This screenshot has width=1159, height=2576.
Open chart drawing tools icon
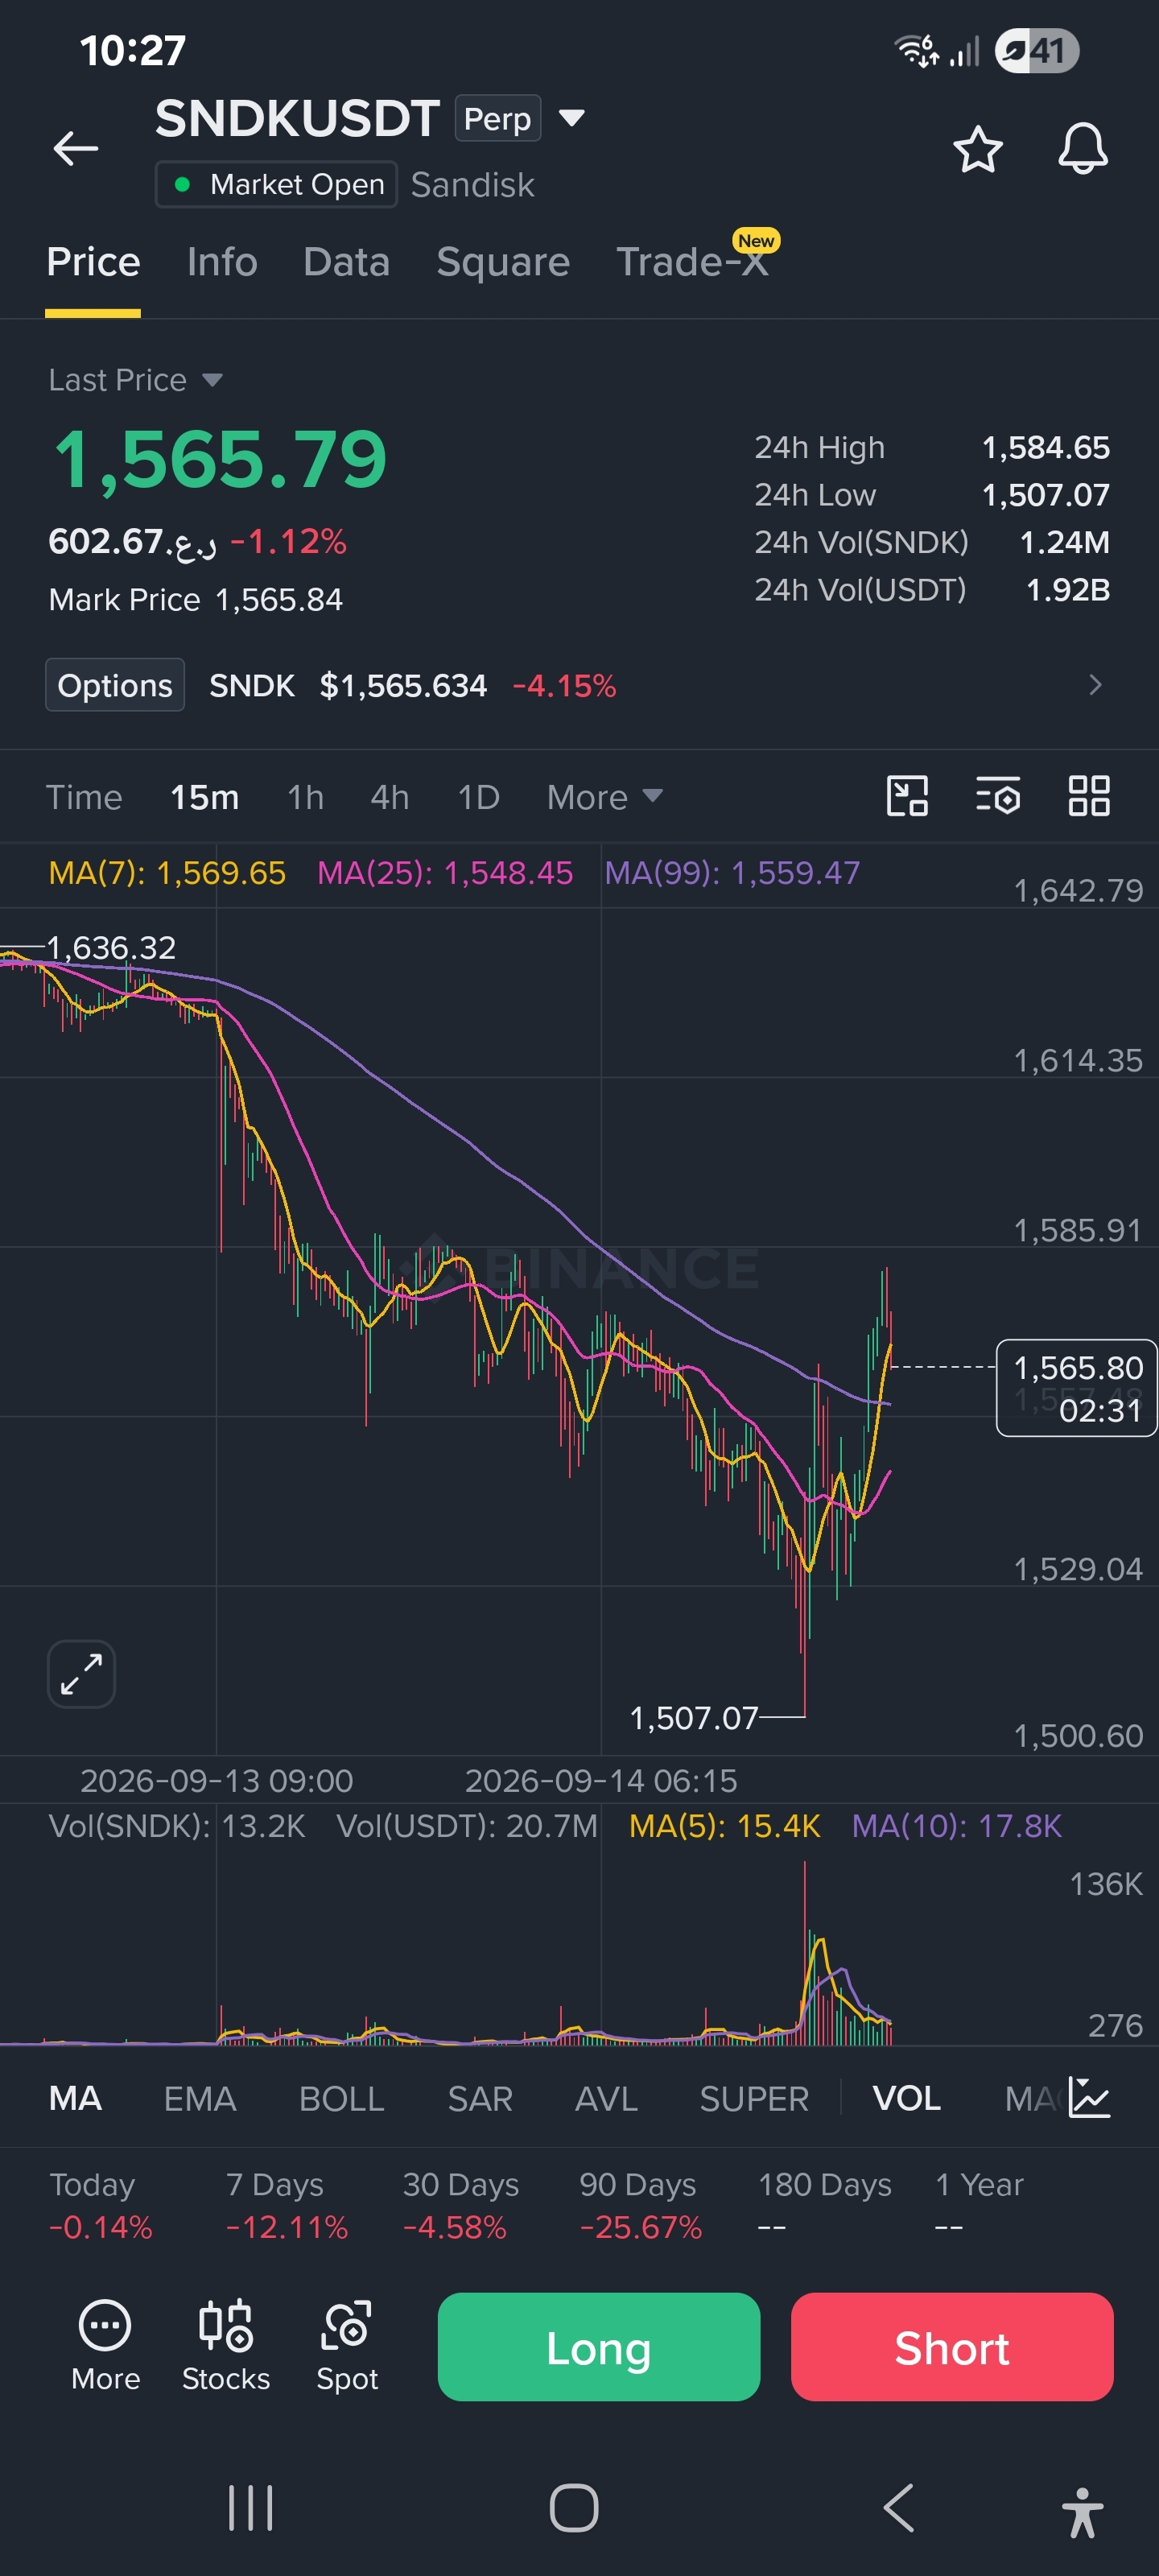(907, 797)
